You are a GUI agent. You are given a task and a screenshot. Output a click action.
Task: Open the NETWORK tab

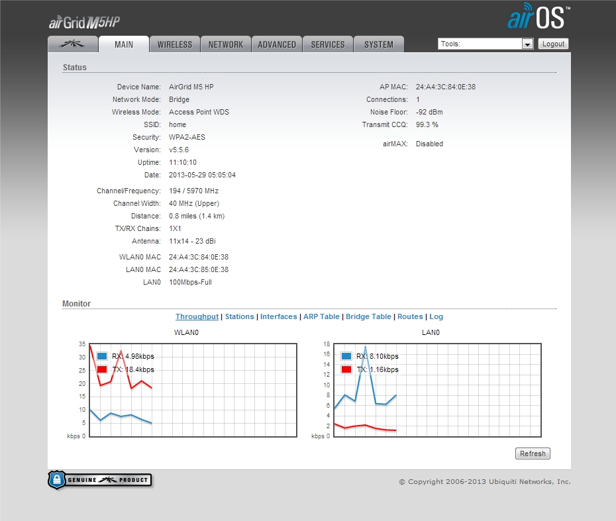226,44
